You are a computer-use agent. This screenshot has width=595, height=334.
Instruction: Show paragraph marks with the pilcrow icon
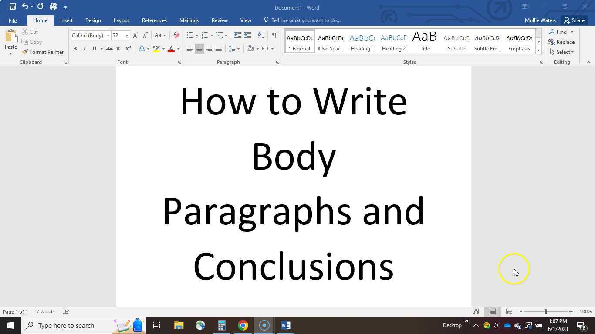tap(274, 35)
